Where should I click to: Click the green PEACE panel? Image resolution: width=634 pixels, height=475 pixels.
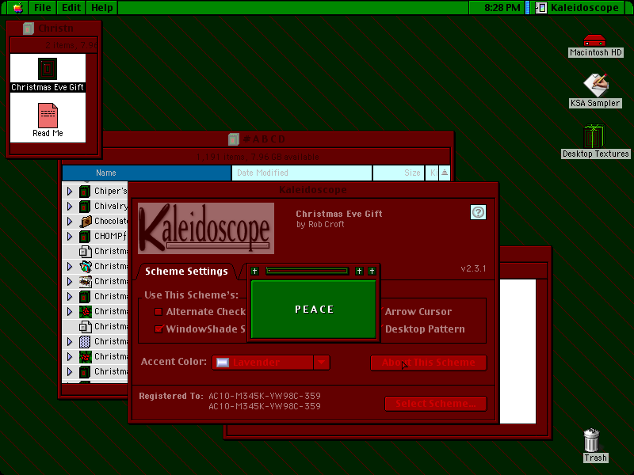tap(313, 310)
